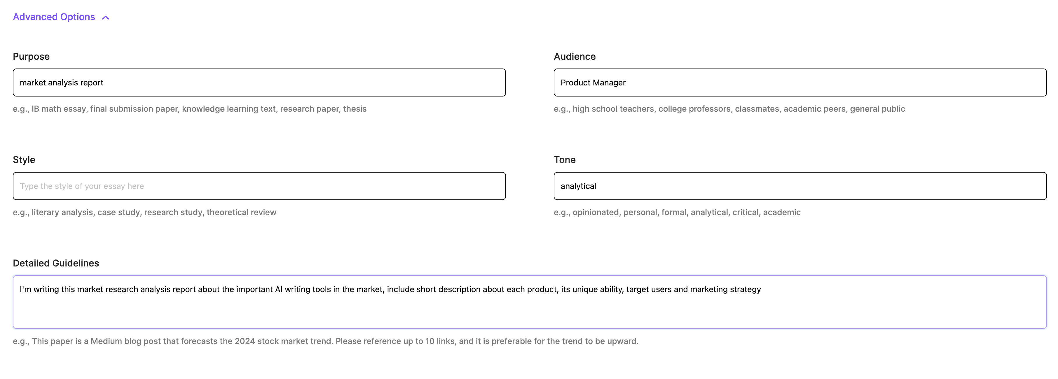This screenshot has height=379, width=1058.
Task: Click the Medium blog post example hint
Action: (325, 341)
